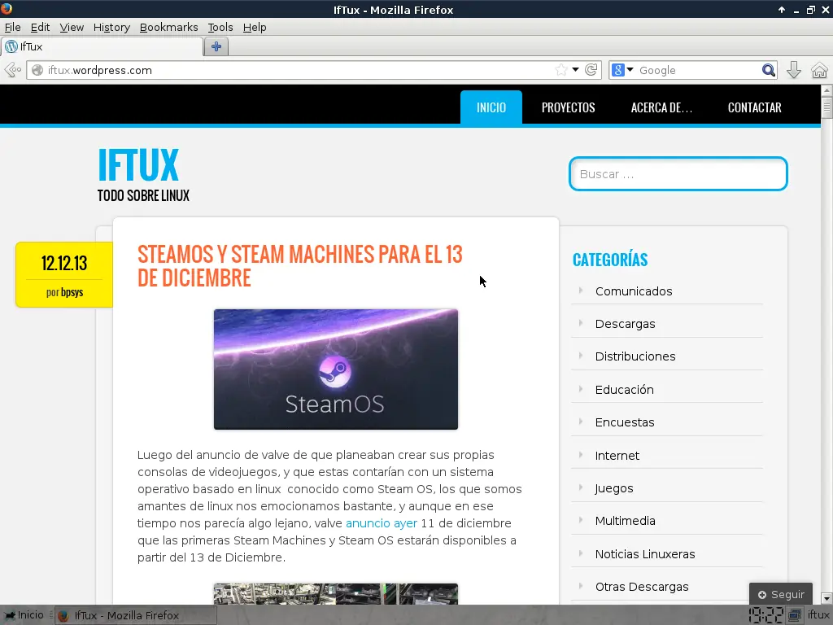Open the Google search engine selector dropdown

[x=630, y=70]
